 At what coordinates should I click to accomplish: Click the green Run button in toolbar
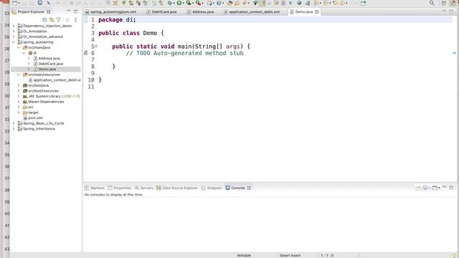(x=179, y=3)
